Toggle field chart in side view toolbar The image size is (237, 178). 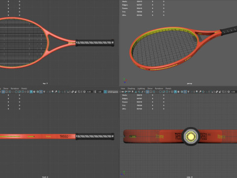pos(160,91)
